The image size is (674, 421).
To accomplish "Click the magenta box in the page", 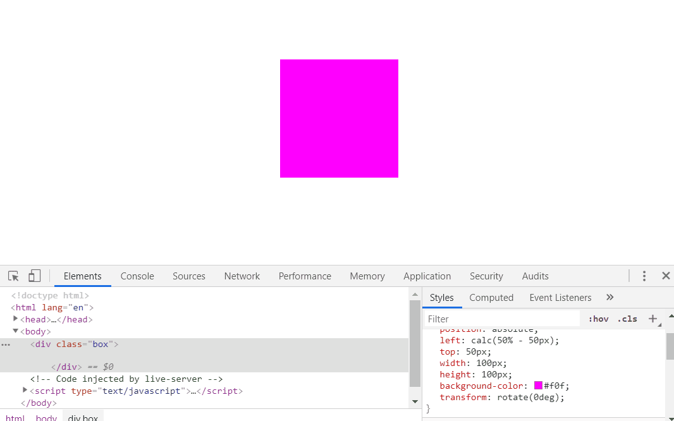I will tap(339, 119).
